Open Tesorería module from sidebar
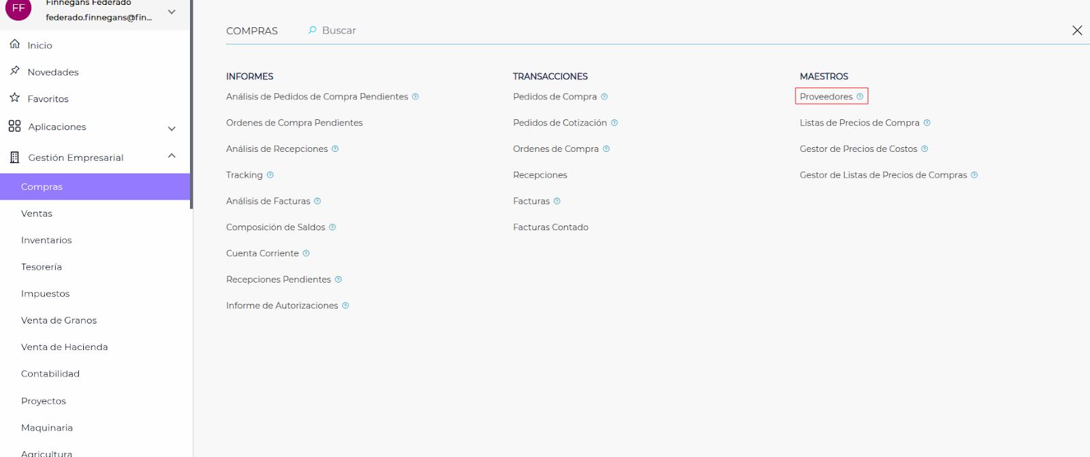 [x=42, y=267]
